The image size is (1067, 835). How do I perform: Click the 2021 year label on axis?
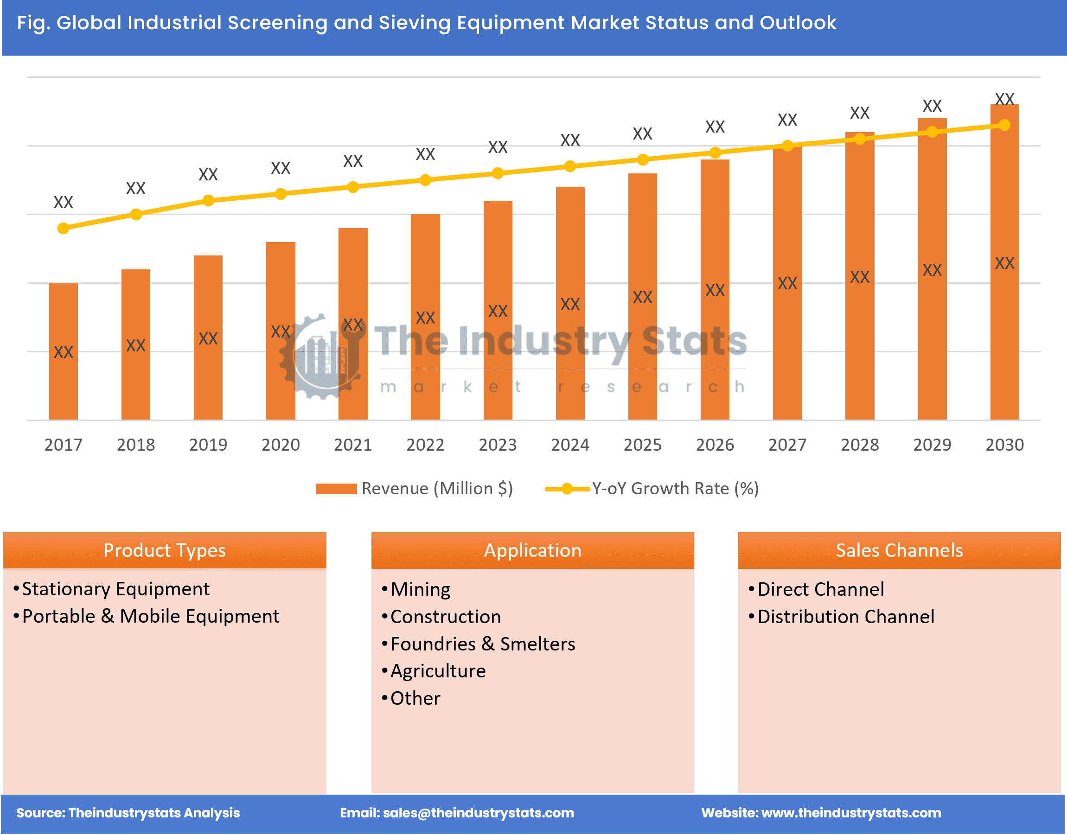353,446
